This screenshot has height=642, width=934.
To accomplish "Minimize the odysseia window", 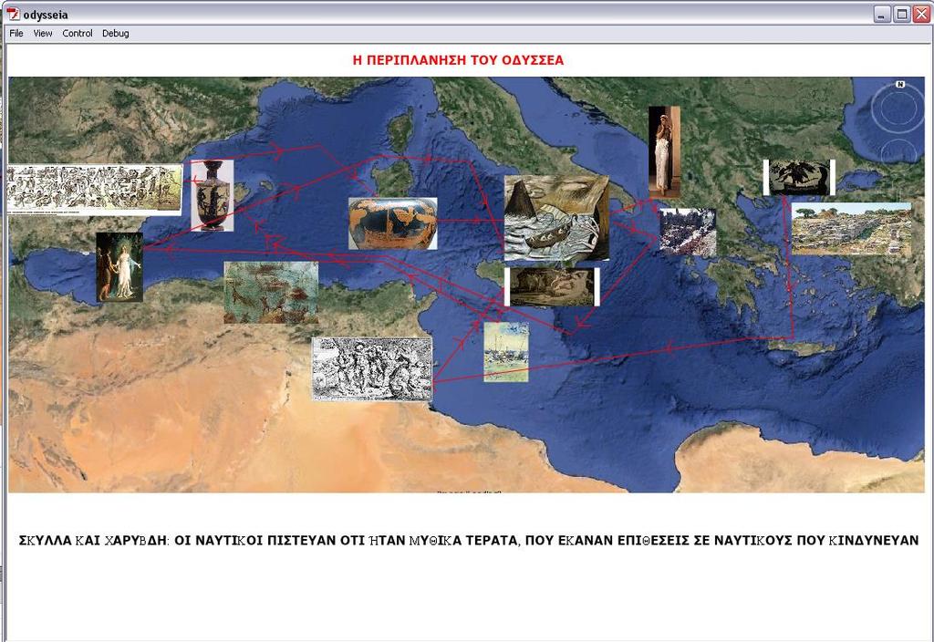I will pyautogui.click(x=882, y=15).
